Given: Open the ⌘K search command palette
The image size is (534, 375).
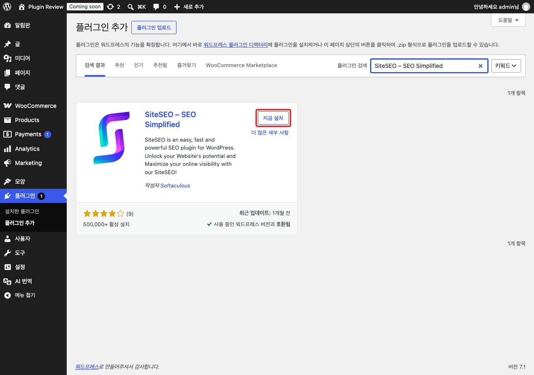Looking at the screenshot, I should coord(136,7).
